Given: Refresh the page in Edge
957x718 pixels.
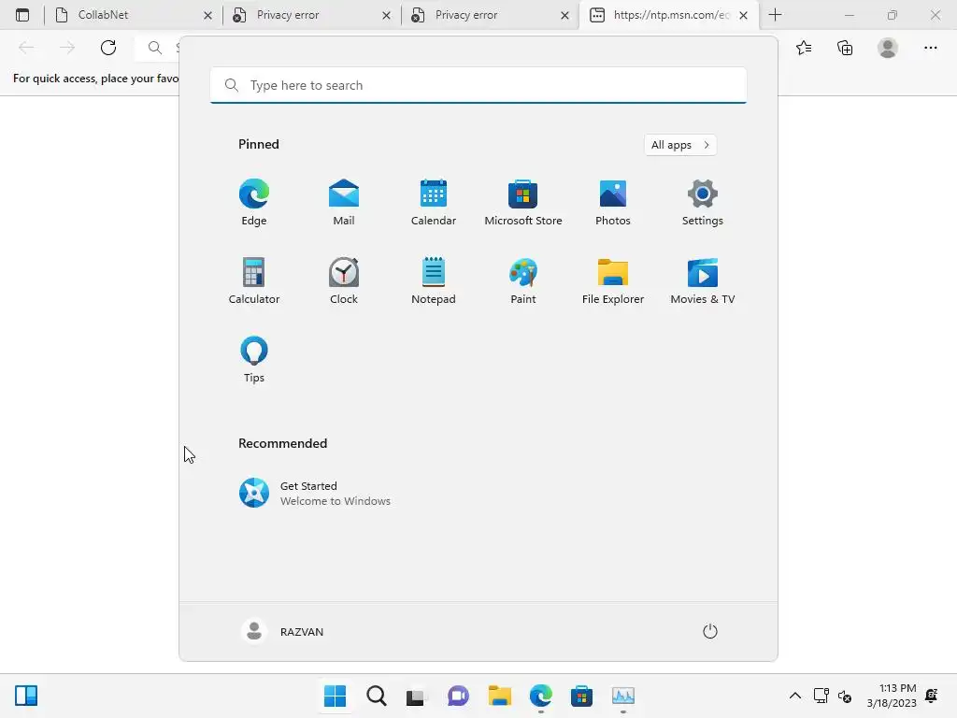Looking at the screenshot, I should [x=108, y=48].
